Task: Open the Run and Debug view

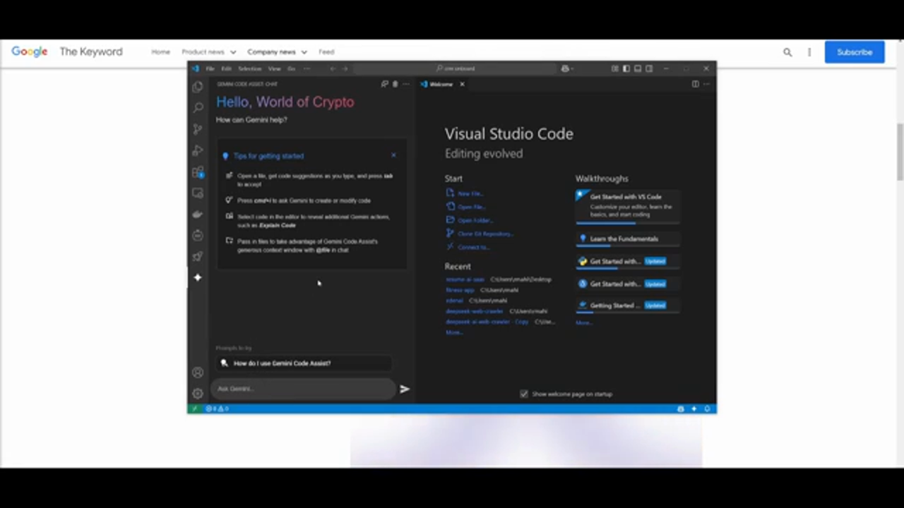Action: (x=198, y=150)
